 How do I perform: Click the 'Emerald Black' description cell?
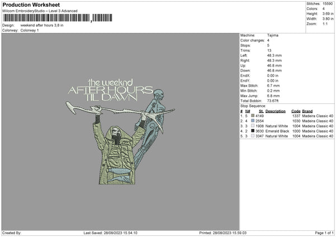[277, 131]
